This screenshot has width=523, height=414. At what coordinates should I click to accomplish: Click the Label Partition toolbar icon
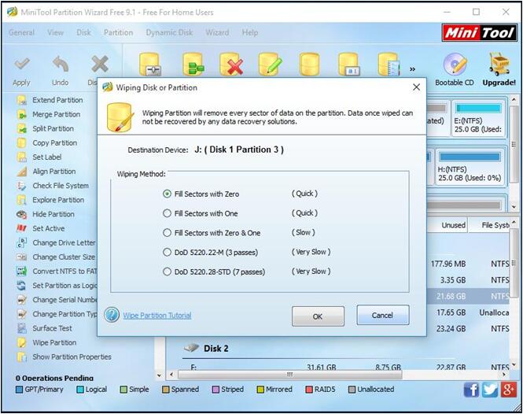click(x=349, y=64)
